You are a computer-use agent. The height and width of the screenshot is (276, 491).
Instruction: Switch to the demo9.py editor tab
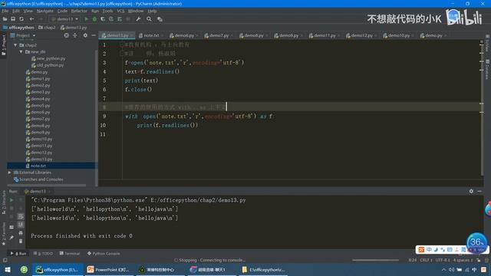pos(288,35)
